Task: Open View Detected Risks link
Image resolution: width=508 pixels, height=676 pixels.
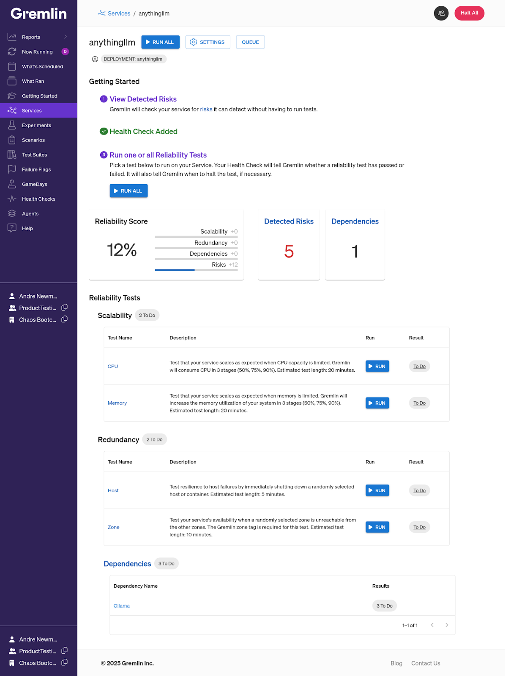Action: click(x=143, y=99)
